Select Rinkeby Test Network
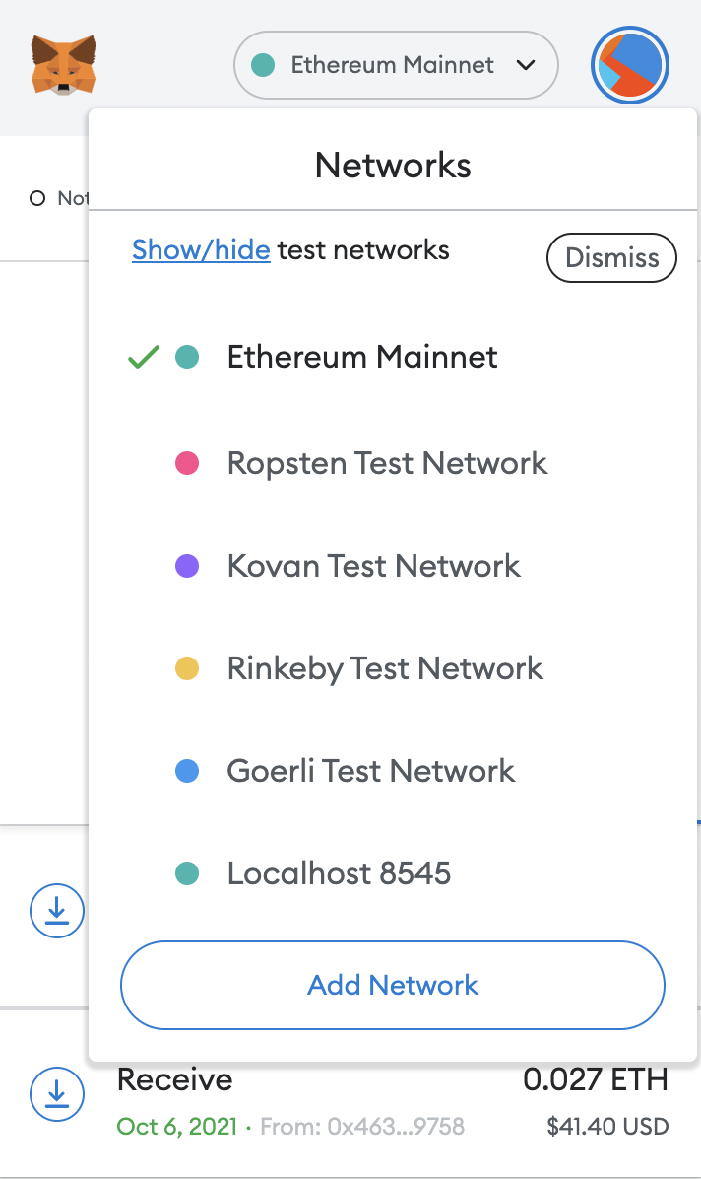The width and height of the screenshot is (701, 1179). coord(385,668)
